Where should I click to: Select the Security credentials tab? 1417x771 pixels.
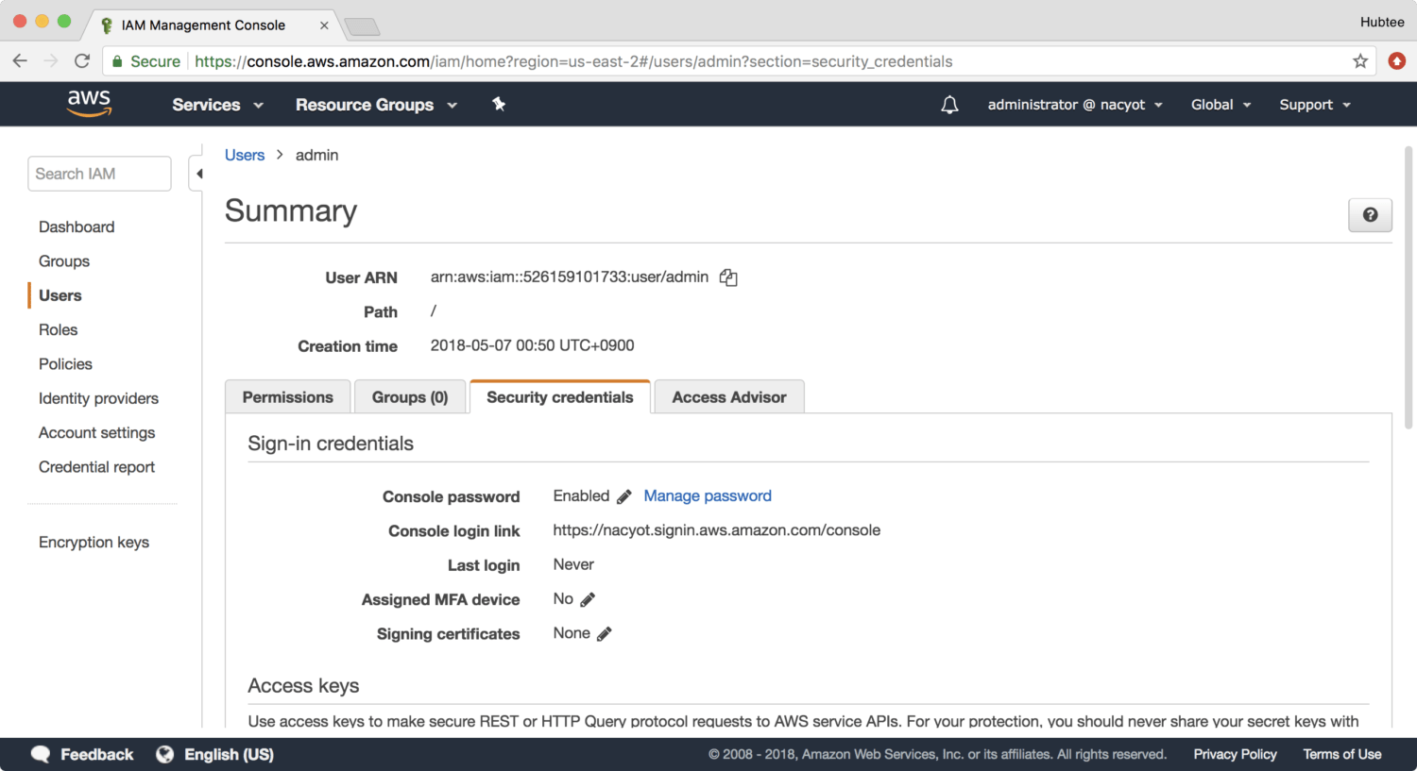tap(560, 397)
